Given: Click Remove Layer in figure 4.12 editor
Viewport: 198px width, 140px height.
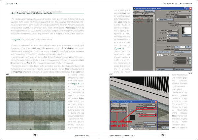Looking at the screenshot, I should (x=150, y=11).
